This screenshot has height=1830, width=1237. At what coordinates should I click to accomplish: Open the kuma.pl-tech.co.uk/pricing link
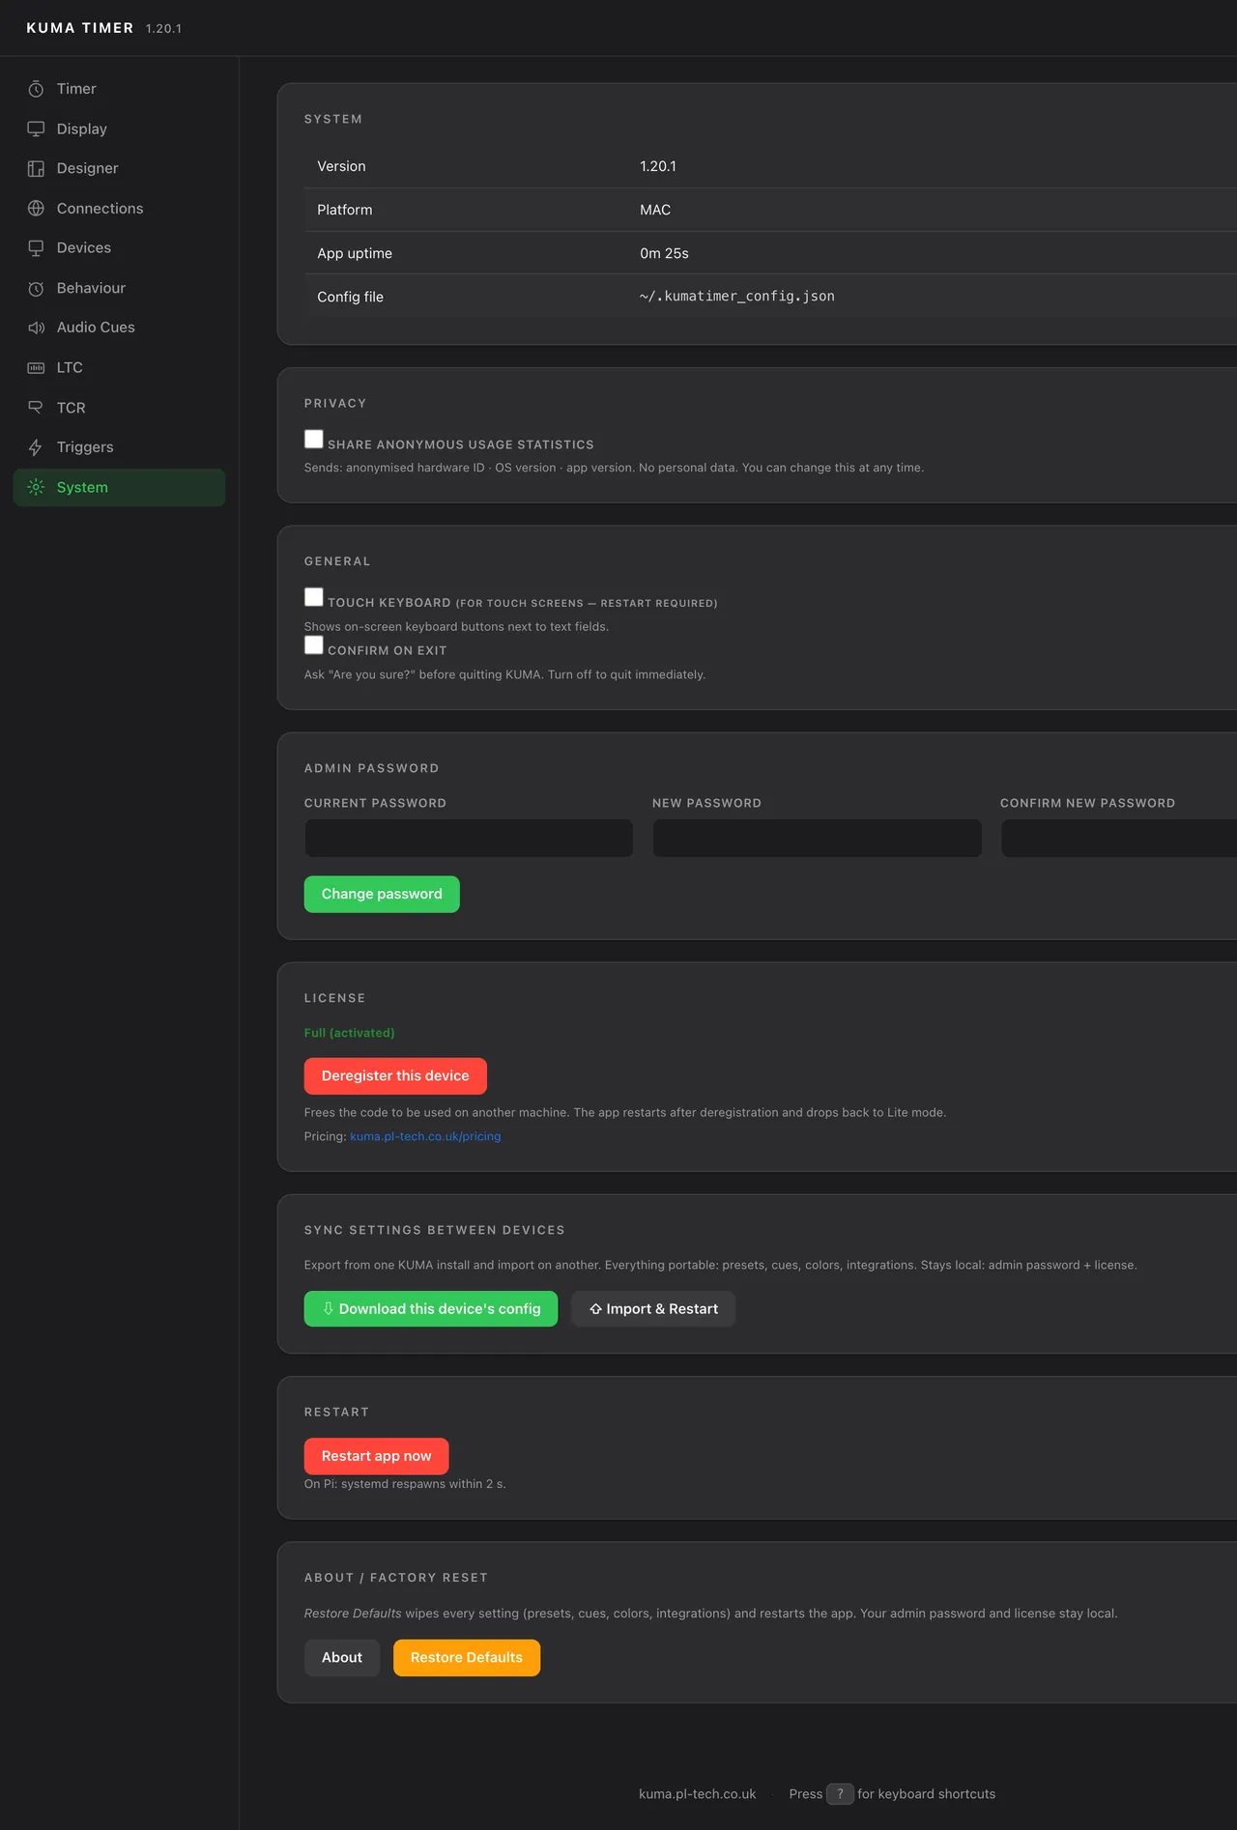tap(425, 1136)
